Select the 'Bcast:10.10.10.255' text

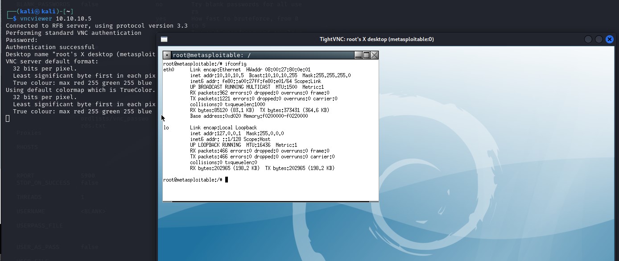[273, 75]
